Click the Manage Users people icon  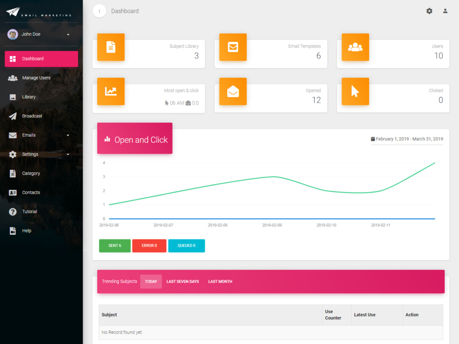pos(12,78)
